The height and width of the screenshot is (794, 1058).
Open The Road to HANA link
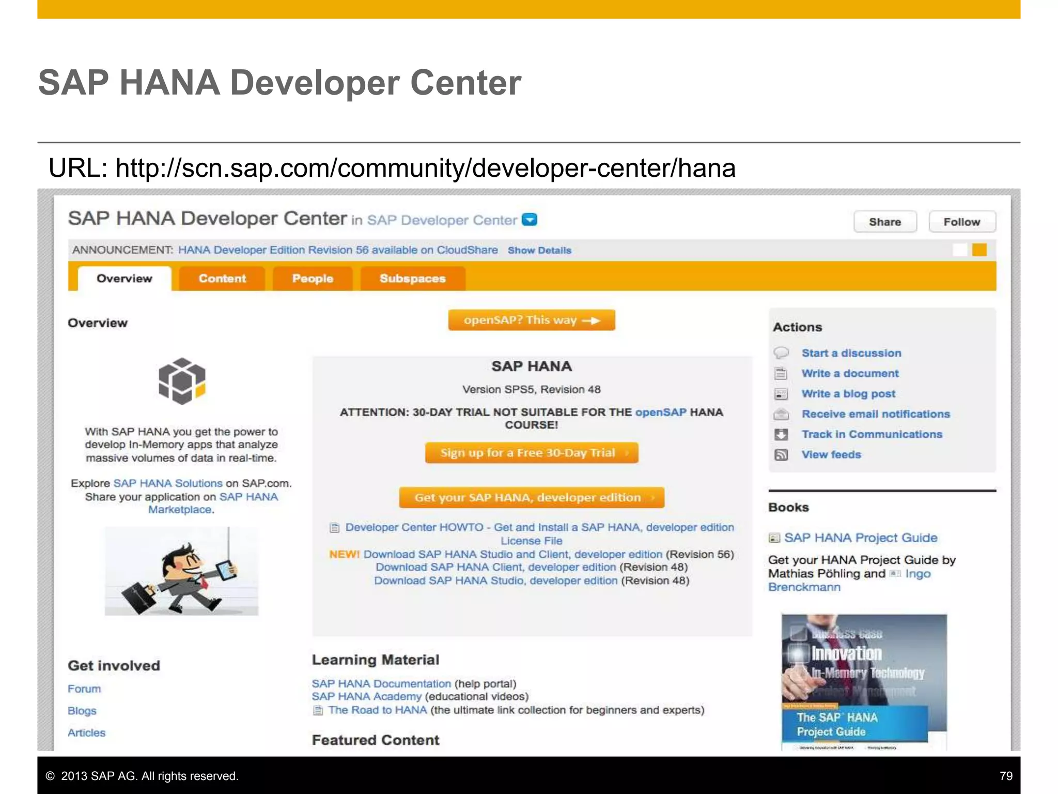[378, 710]
